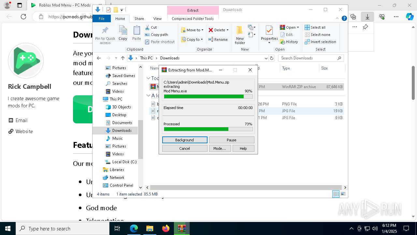Switch to the View tab
This screenshot has width=417, height=235.
click(x=157, y=19)
